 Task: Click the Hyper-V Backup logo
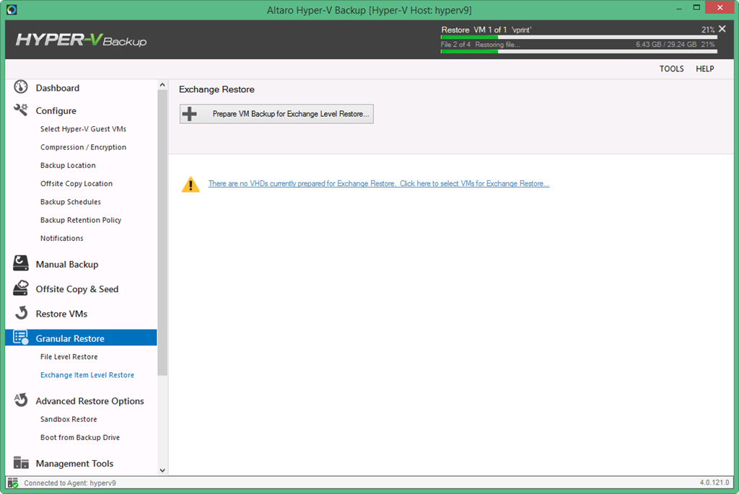pyautogui.click(x=81, y=40)
